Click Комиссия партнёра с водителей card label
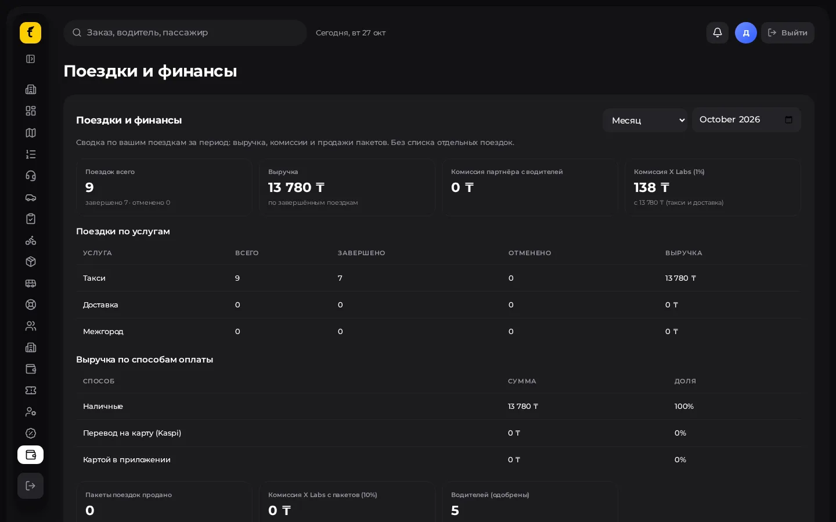Screen dimensions: 836x522 pyautogui.click(x=507, y=172)
